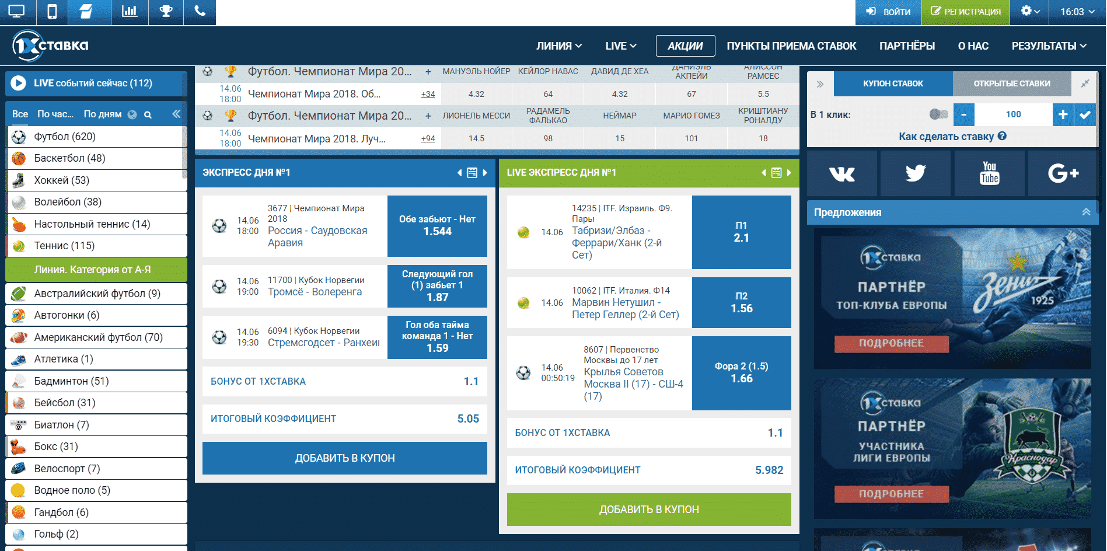Select Фора 2 (1.5) 1.66 bet
The width and height of the screenshot is (1107, 551).
pos(741,373)
